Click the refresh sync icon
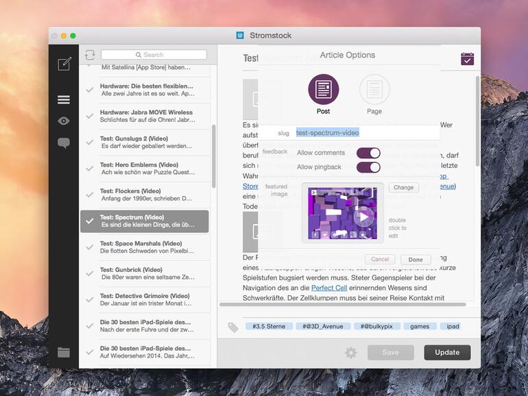This screenshot has width=528, height=396. click(89, 55)
